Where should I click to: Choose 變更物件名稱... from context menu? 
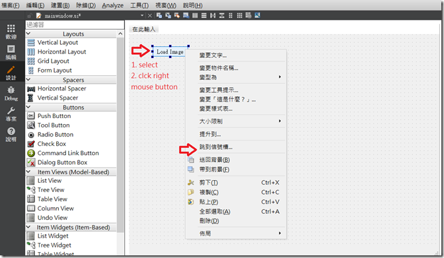[236, 68]
